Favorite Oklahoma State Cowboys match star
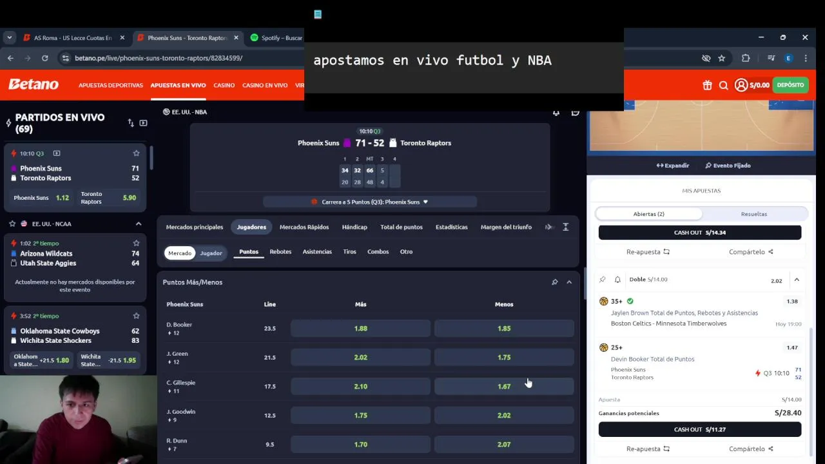This screenshot has height=464, width=825. (x=136, y=316)
